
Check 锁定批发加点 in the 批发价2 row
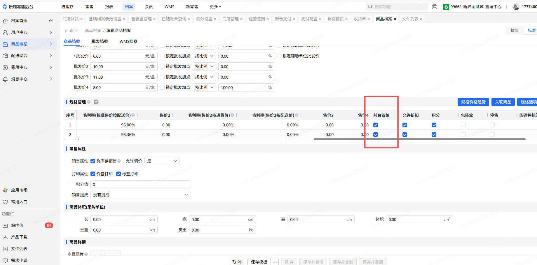pos(162,66)
